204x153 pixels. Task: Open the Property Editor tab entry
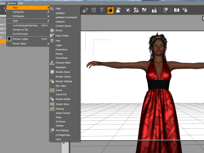65,63
